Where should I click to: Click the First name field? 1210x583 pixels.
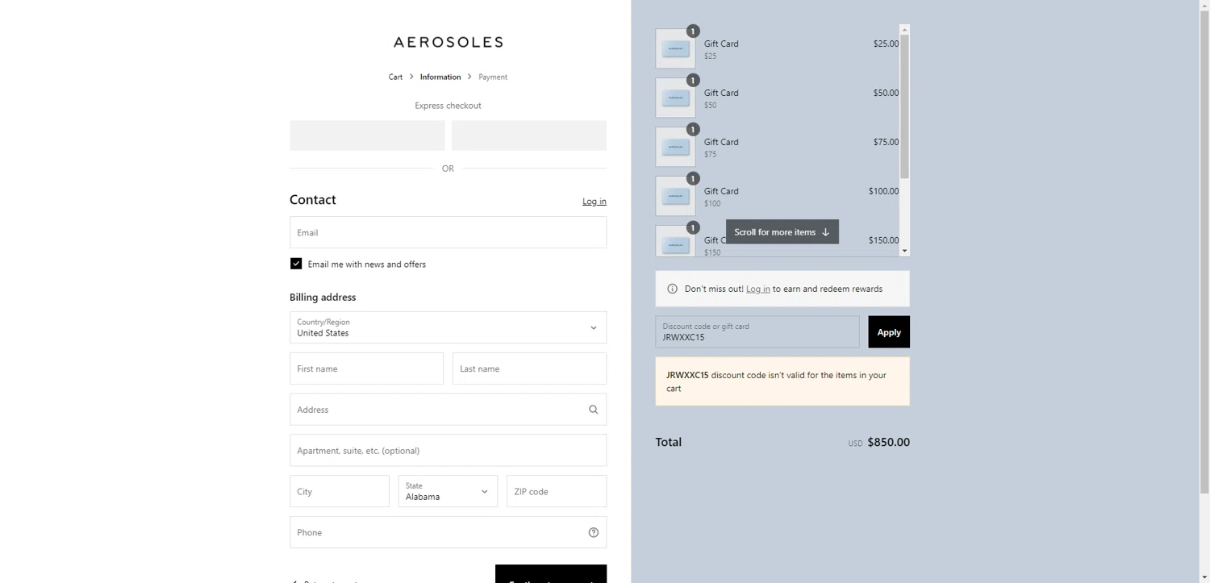(366, 369)
